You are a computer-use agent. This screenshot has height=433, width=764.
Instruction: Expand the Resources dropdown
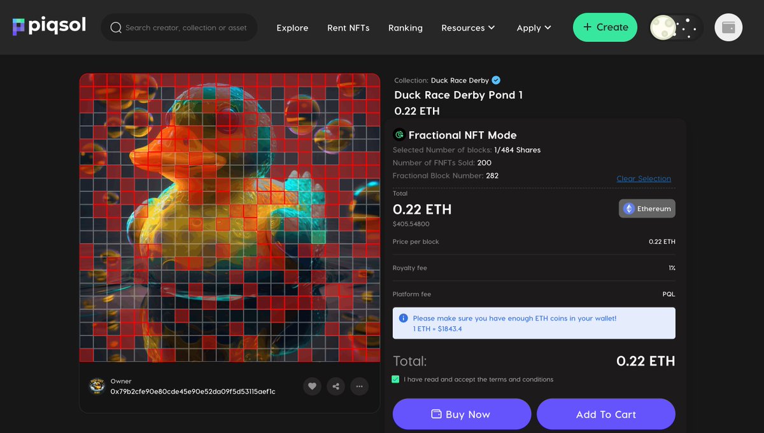tap(468, 28)
